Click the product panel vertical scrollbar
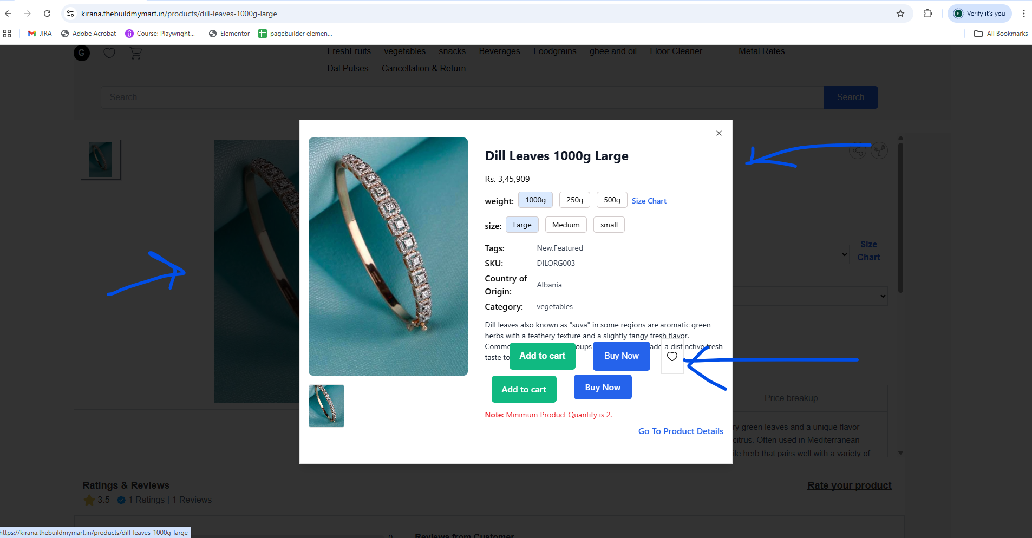This screenshot has width=1032, height=538. point(900,216)
